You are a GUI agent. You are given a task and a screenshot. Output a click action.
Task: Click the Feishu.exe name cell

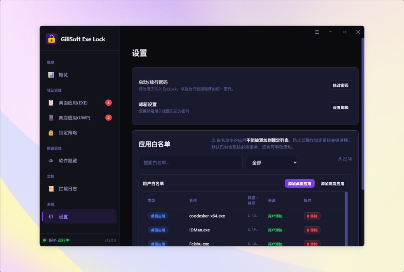(x=199, y=244)
